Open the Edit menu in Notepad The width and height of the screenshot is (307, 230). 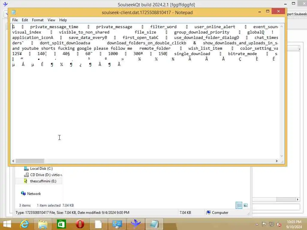pyautogui.click(x=25, y=20)
